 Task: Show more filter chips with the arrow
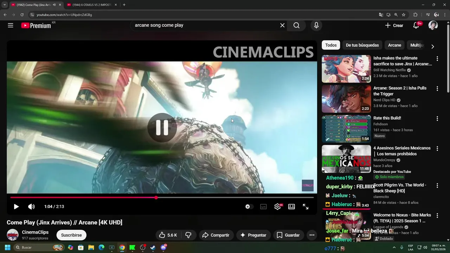point(433,46)
